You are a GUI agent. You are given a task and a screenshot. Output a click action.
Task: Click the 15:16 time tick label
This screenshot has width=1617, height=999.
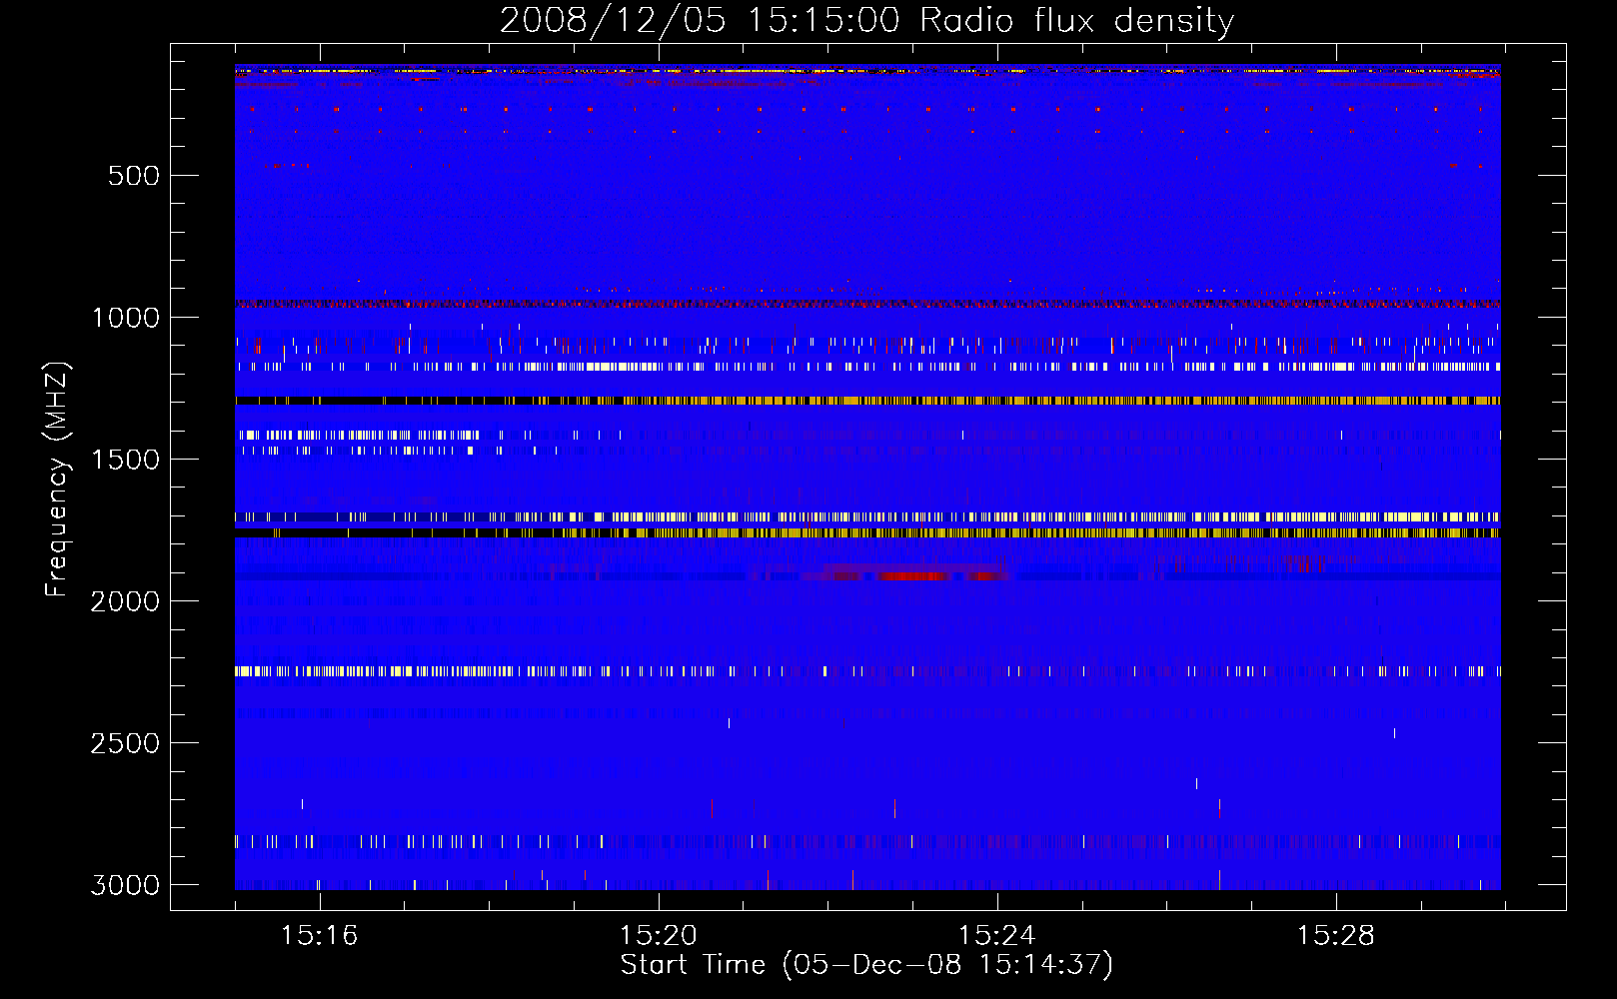pyautogui.click(x=319, y=936)
